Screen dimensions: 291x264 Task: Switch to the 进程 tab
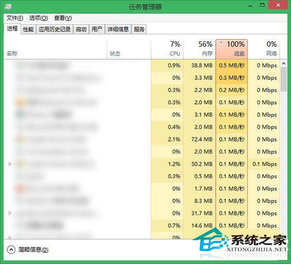[12, 29]
